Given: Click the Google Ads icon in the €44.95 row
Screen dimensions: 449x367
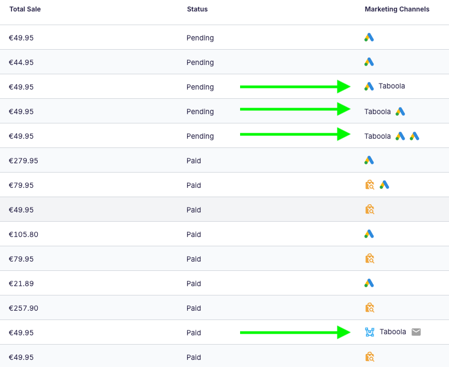Looking at the screenshot, I should point(369,62).
